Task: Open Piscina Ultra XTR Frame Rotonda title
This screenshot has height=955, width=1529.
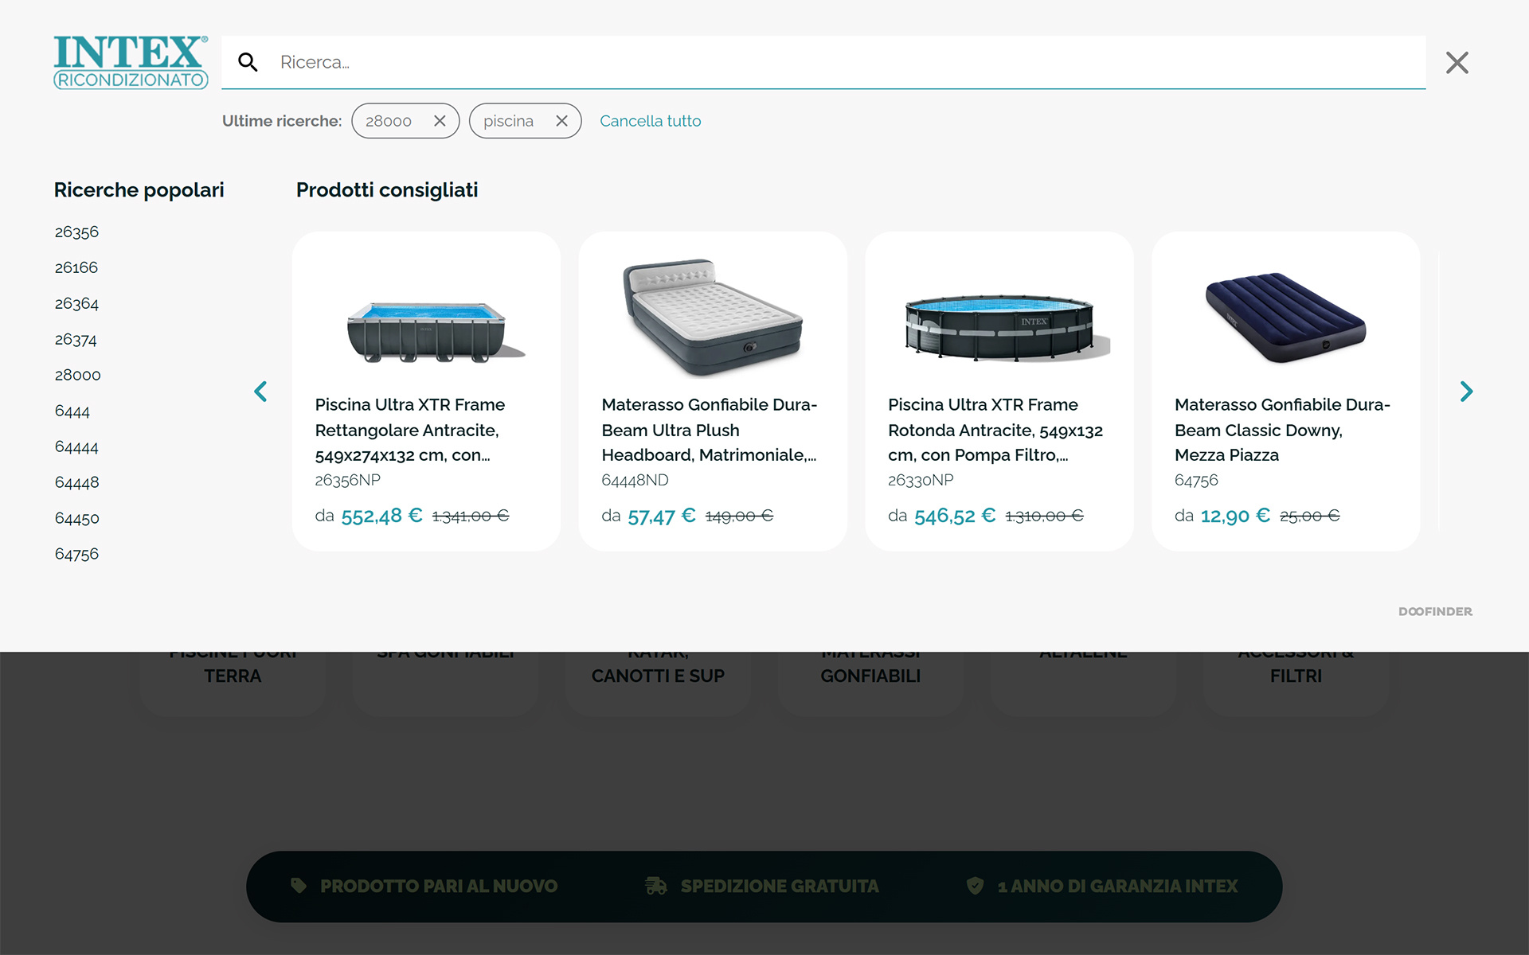Action: 995,430
